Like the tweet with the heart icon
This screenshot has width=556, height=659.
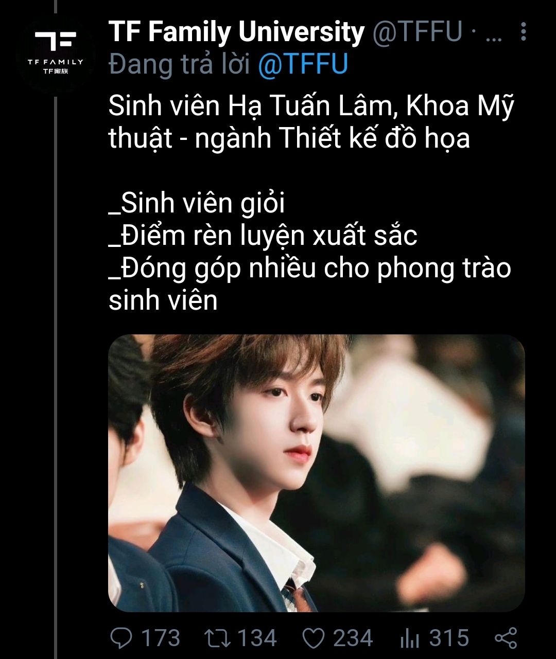(313, 639)
